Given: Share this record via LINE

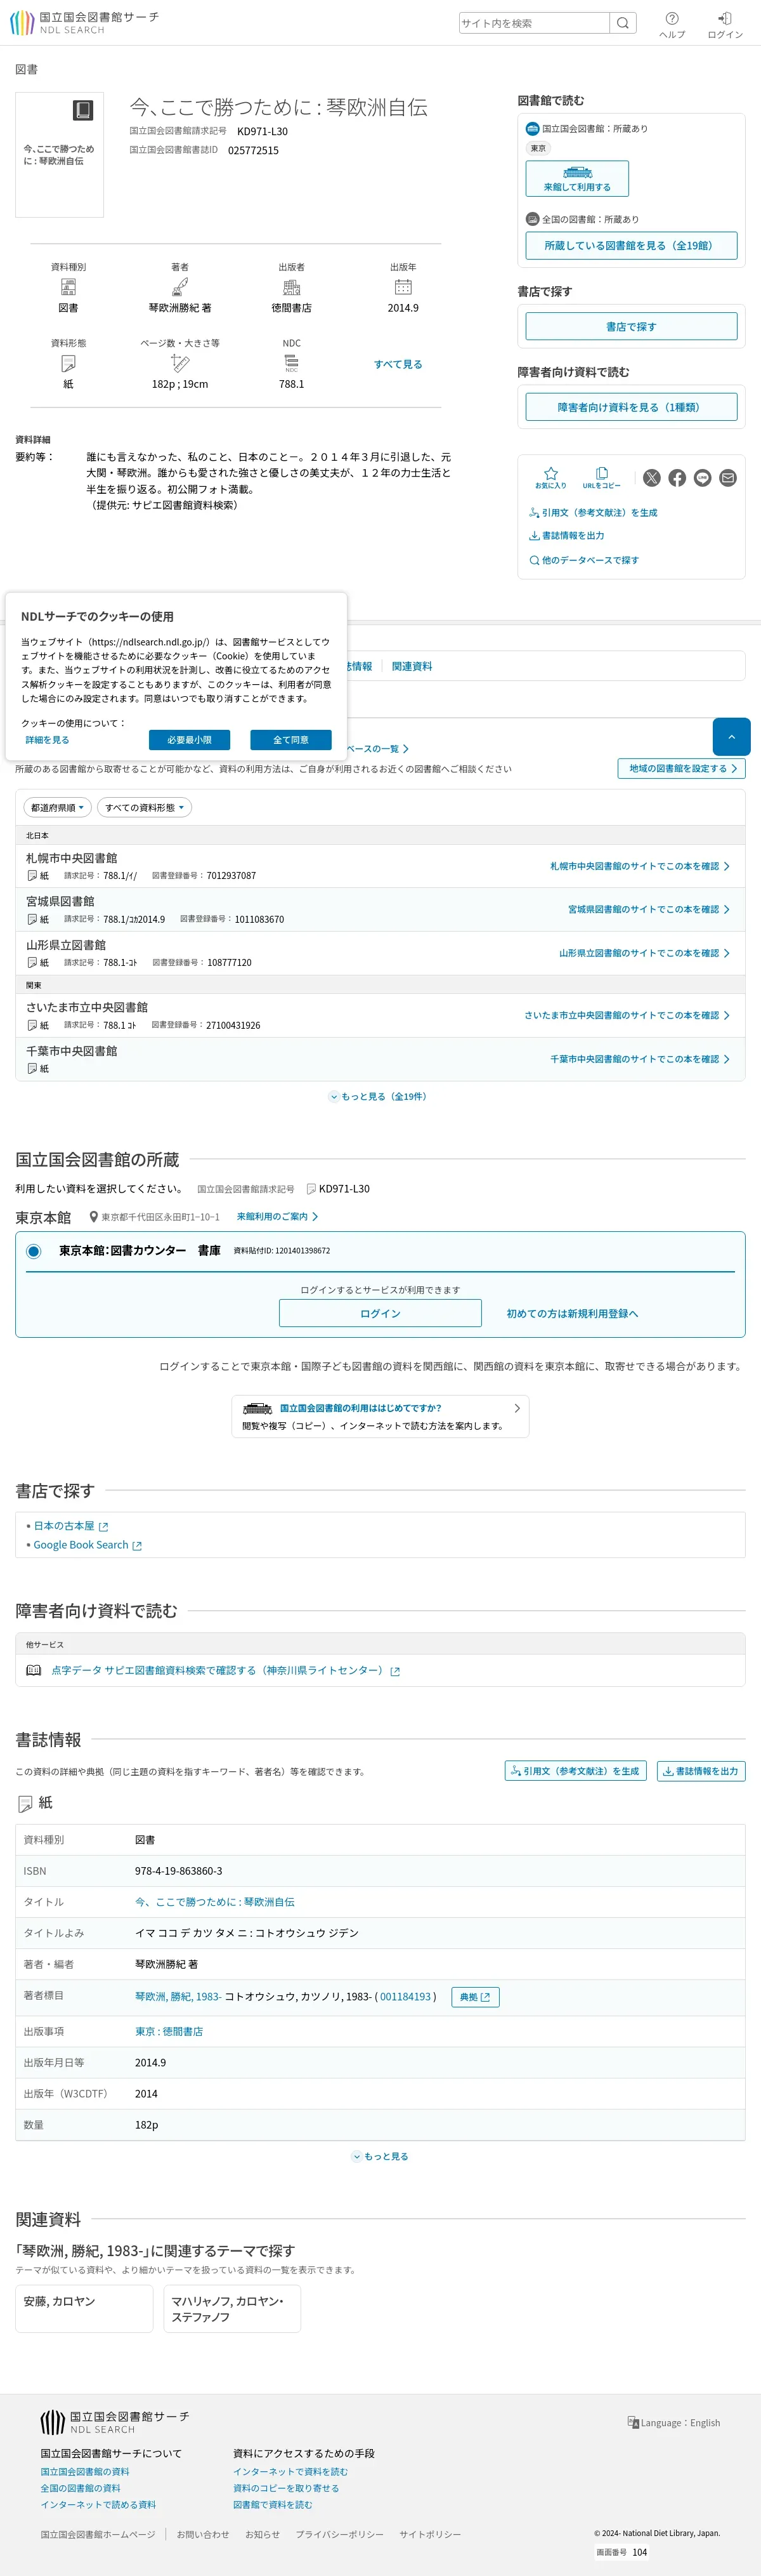Looking at the screenshot, I should pyautogui.click(x=702, y=478).
